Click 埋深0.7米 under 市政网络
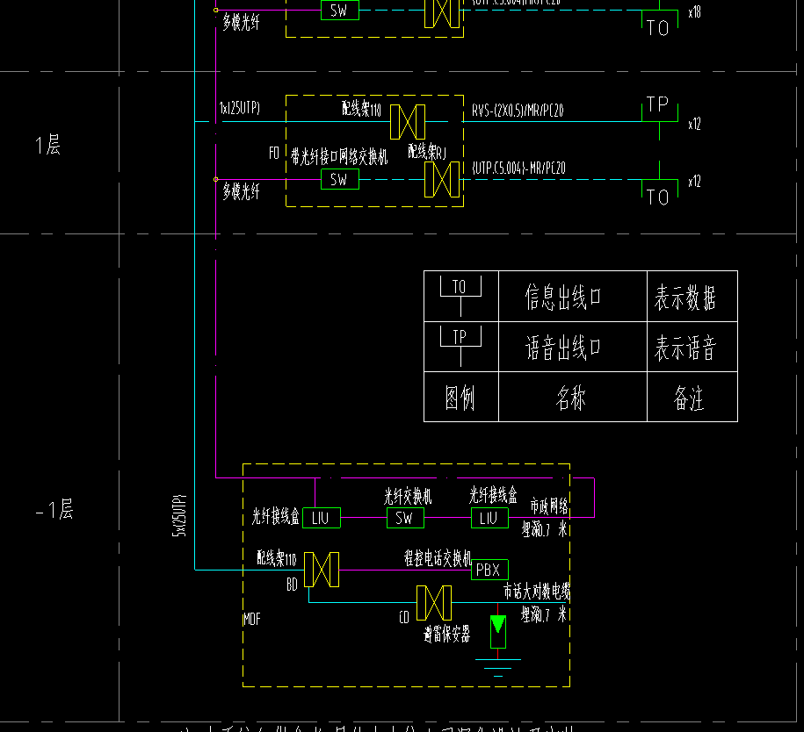This screenshot has height=732, width=804. [x=545, y=529]
